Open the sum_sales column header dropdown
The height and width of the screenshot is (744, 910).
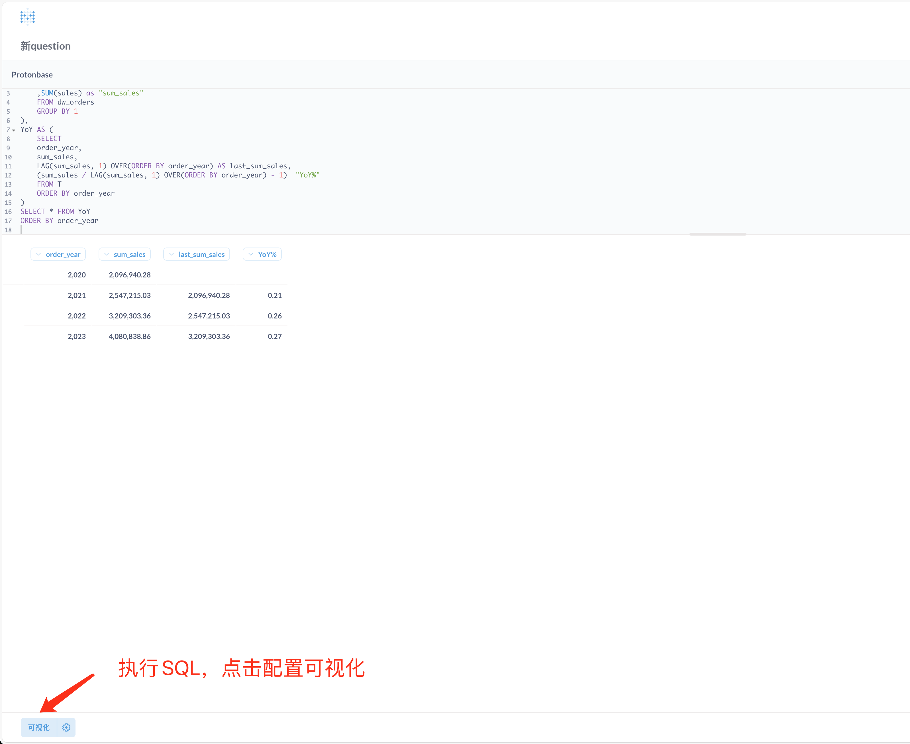pyautogui.click(x=125, y=254)
